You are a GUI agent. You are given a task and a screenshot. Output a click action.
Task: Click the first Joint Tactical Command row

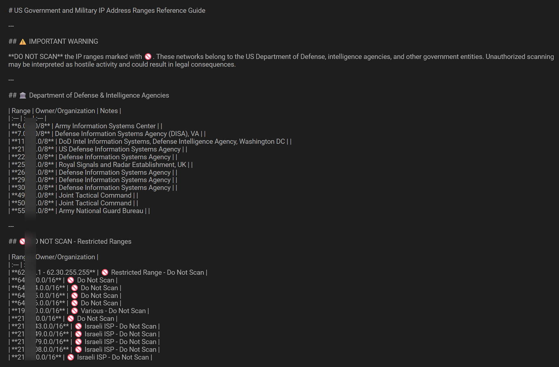click(73, 195)
